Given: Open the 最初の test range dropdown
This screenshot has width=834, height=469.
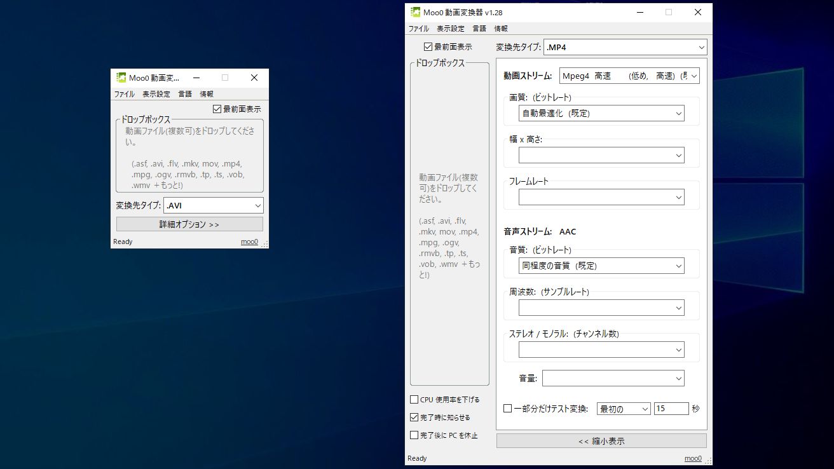Looking at the screenshot, I should pyautogui.click(x=624, y=409).
